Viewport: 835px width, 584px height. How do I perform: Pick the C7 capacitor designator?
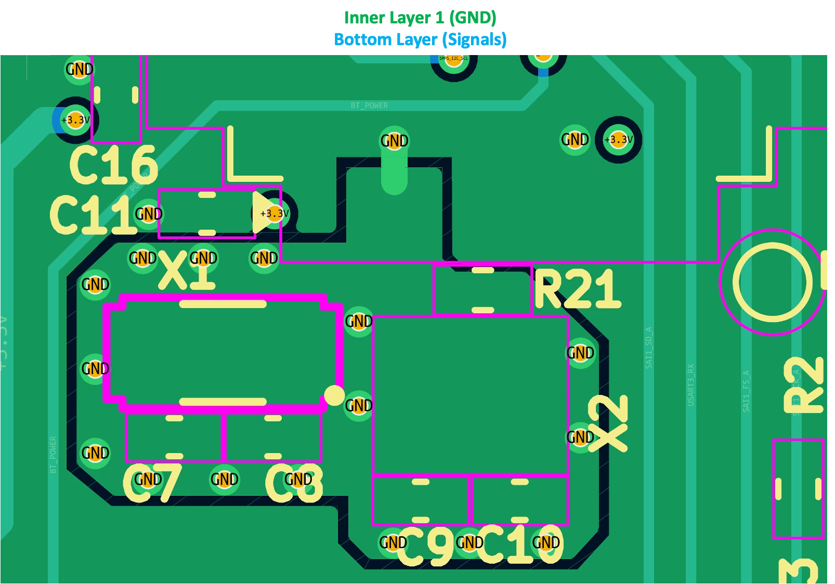coord(152,483)
